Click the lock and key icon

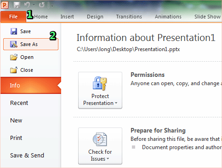[x=100, y=83]
